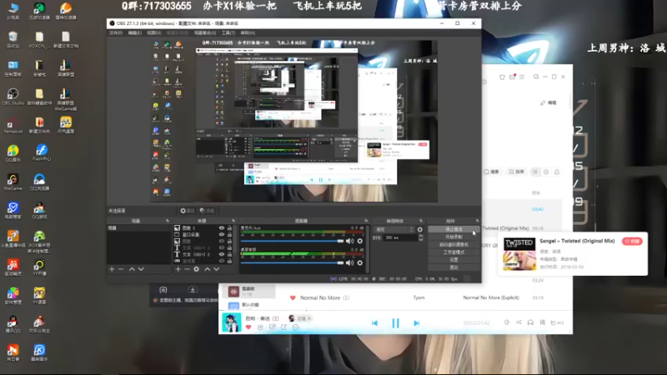Click heart icon for current playing song
Screen dimensions: 667x375
(x=248, y=327)
